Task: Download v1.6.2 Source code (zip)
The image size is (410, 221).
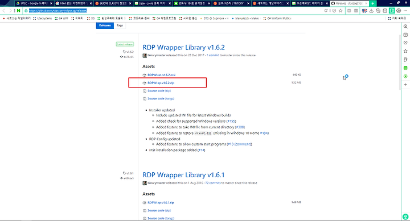Action: tap(159, 91)
